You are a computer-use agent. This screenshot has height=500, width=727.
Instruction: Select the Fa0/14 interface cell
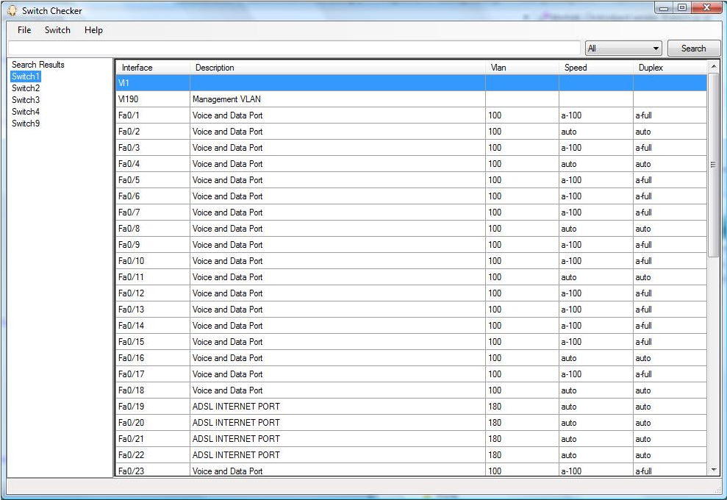153,326
